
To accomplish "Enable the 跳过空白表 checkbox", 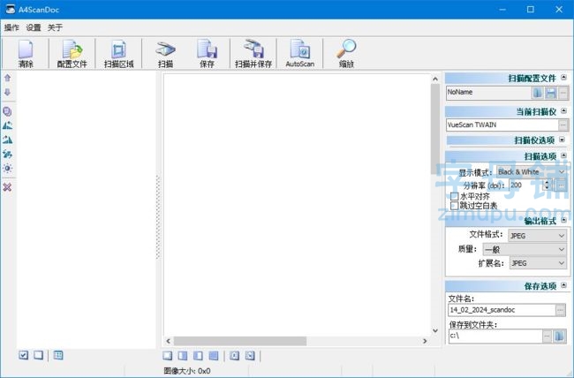I will 455,206.
